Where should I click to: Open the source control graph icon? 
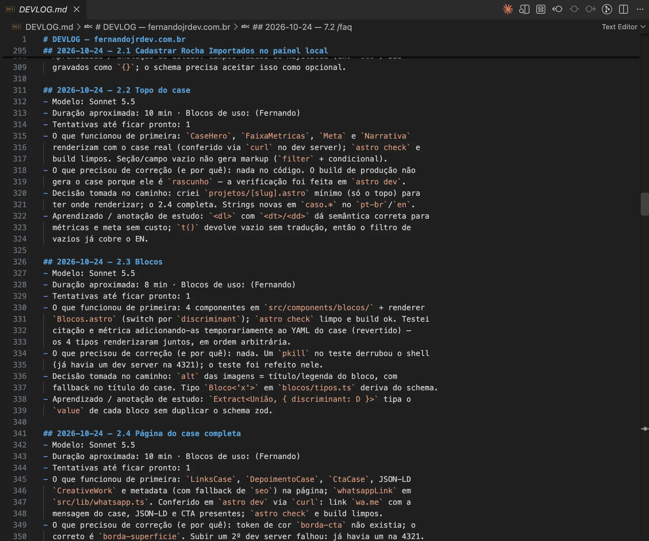click(607, 9)
